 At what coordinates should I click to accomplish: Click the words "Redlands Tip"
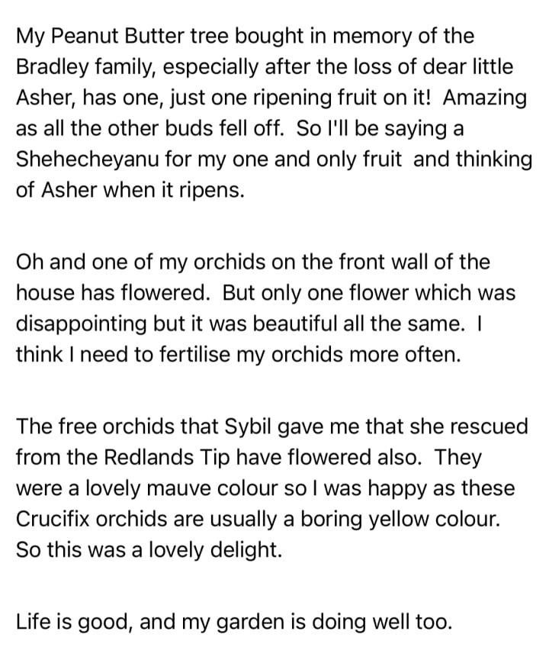166,458
